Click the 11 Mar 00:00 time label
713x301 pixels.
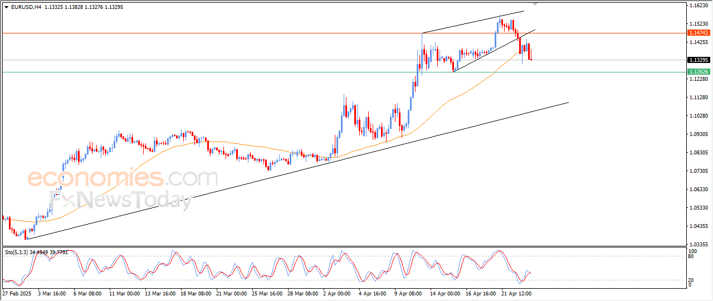(124, 293)
